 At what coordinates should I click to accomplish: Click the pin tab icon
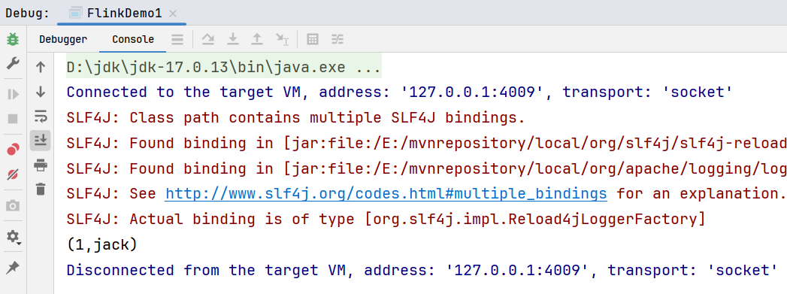click(13, 268)
